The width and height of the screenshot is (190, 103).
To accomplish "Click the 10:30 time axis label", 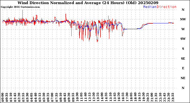I will 77,98.
